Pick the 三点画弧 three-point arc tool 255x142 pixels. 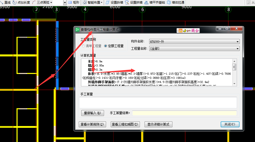coord(41,2)
